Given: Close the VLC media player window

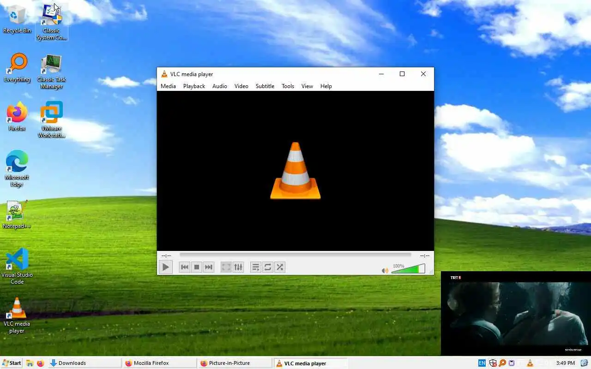Looking at the screenshot, I should [x=423, y=74].
